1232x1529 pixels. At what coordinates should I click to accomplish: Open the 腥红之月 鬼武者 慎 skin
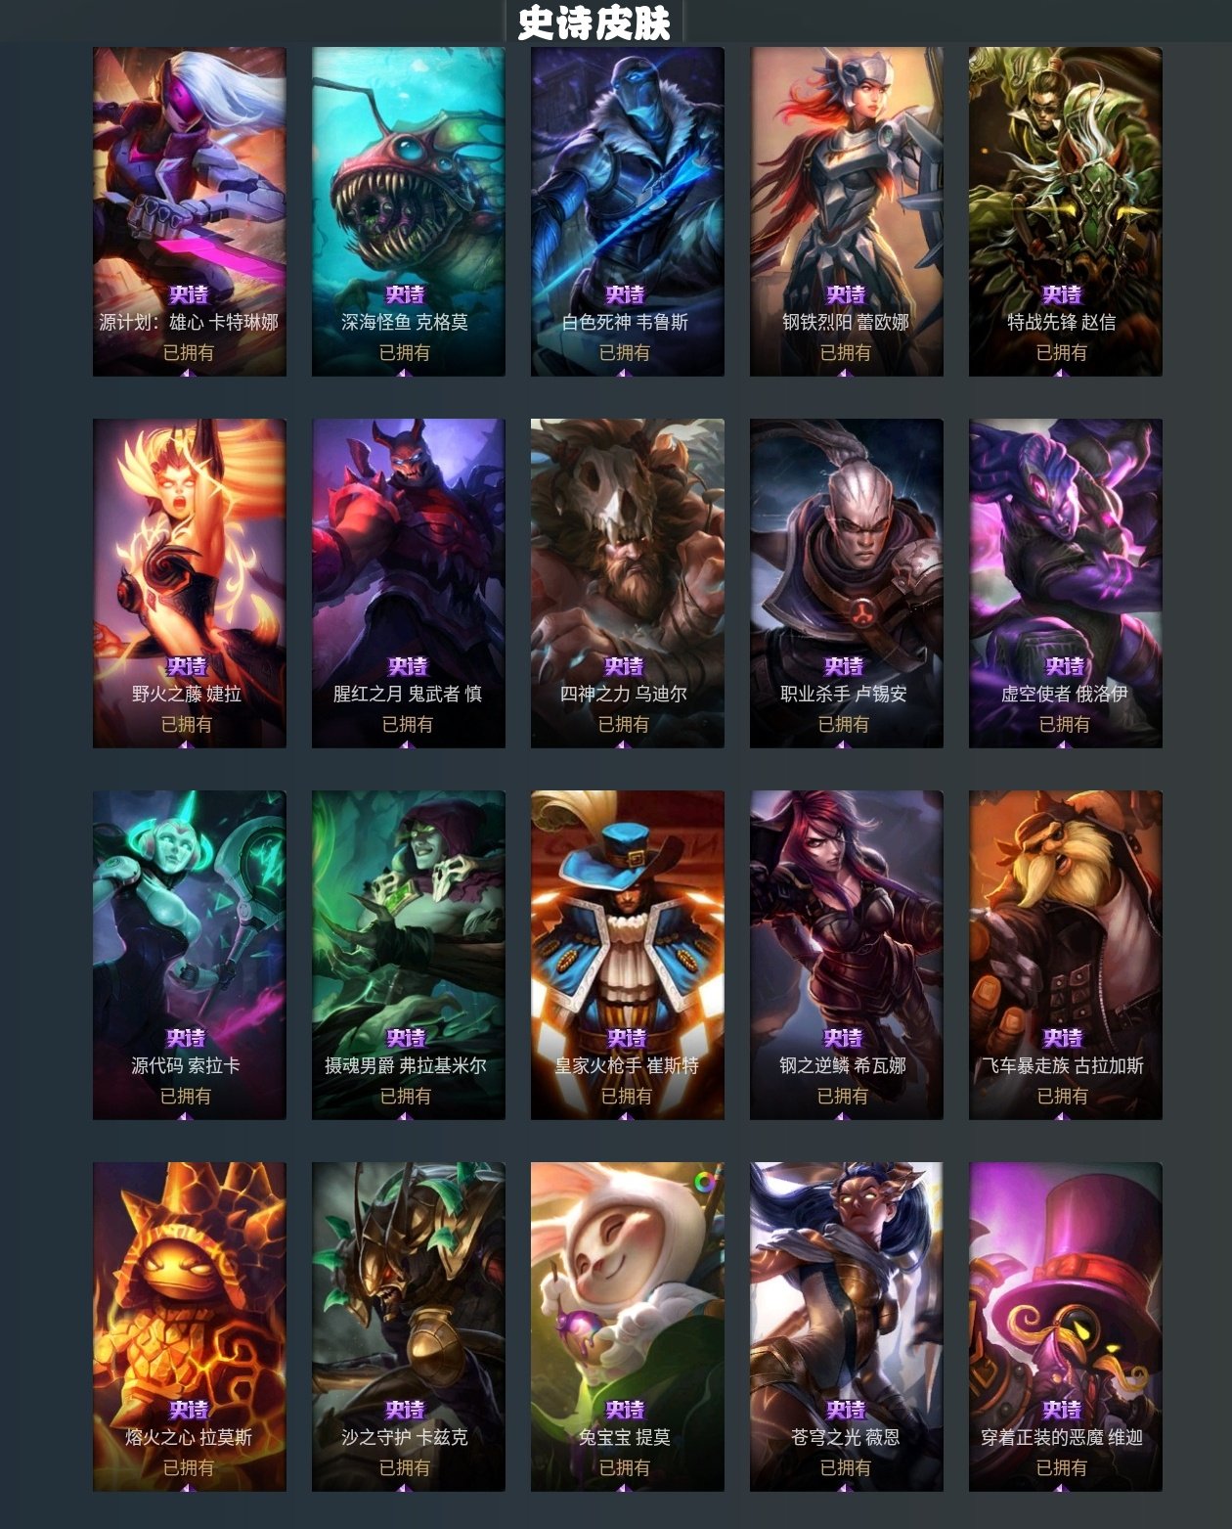[x=409, y=583]
